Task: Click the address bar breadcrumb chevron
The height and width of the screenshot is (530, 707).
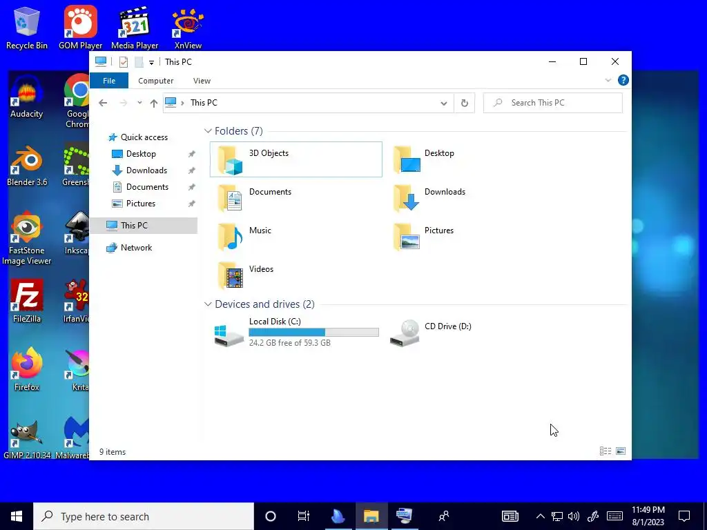Action: [182, 103]
